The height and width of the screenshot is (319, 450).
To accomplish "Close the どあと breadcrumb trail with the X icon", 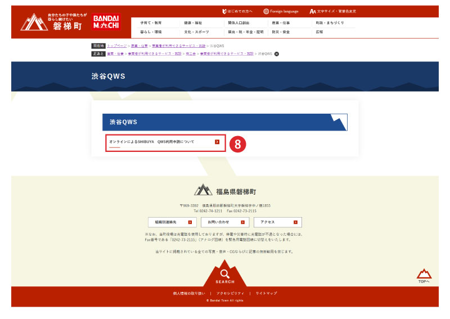I will pos(276,54).
